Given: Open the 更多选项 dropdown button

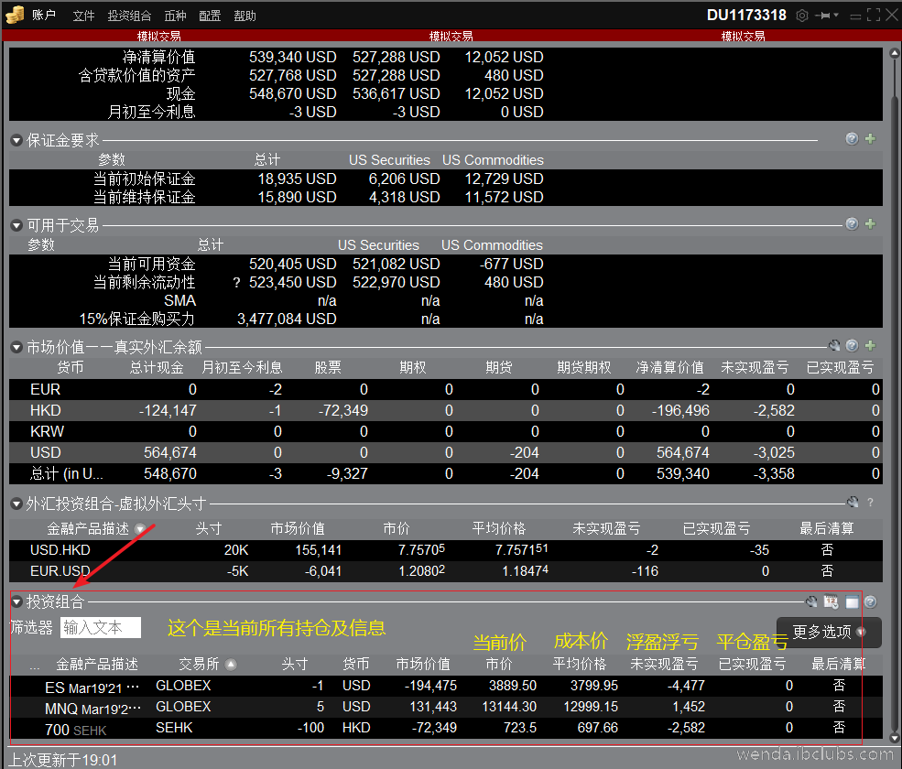Looking at the screenshot, I should [x=829, y=633].
